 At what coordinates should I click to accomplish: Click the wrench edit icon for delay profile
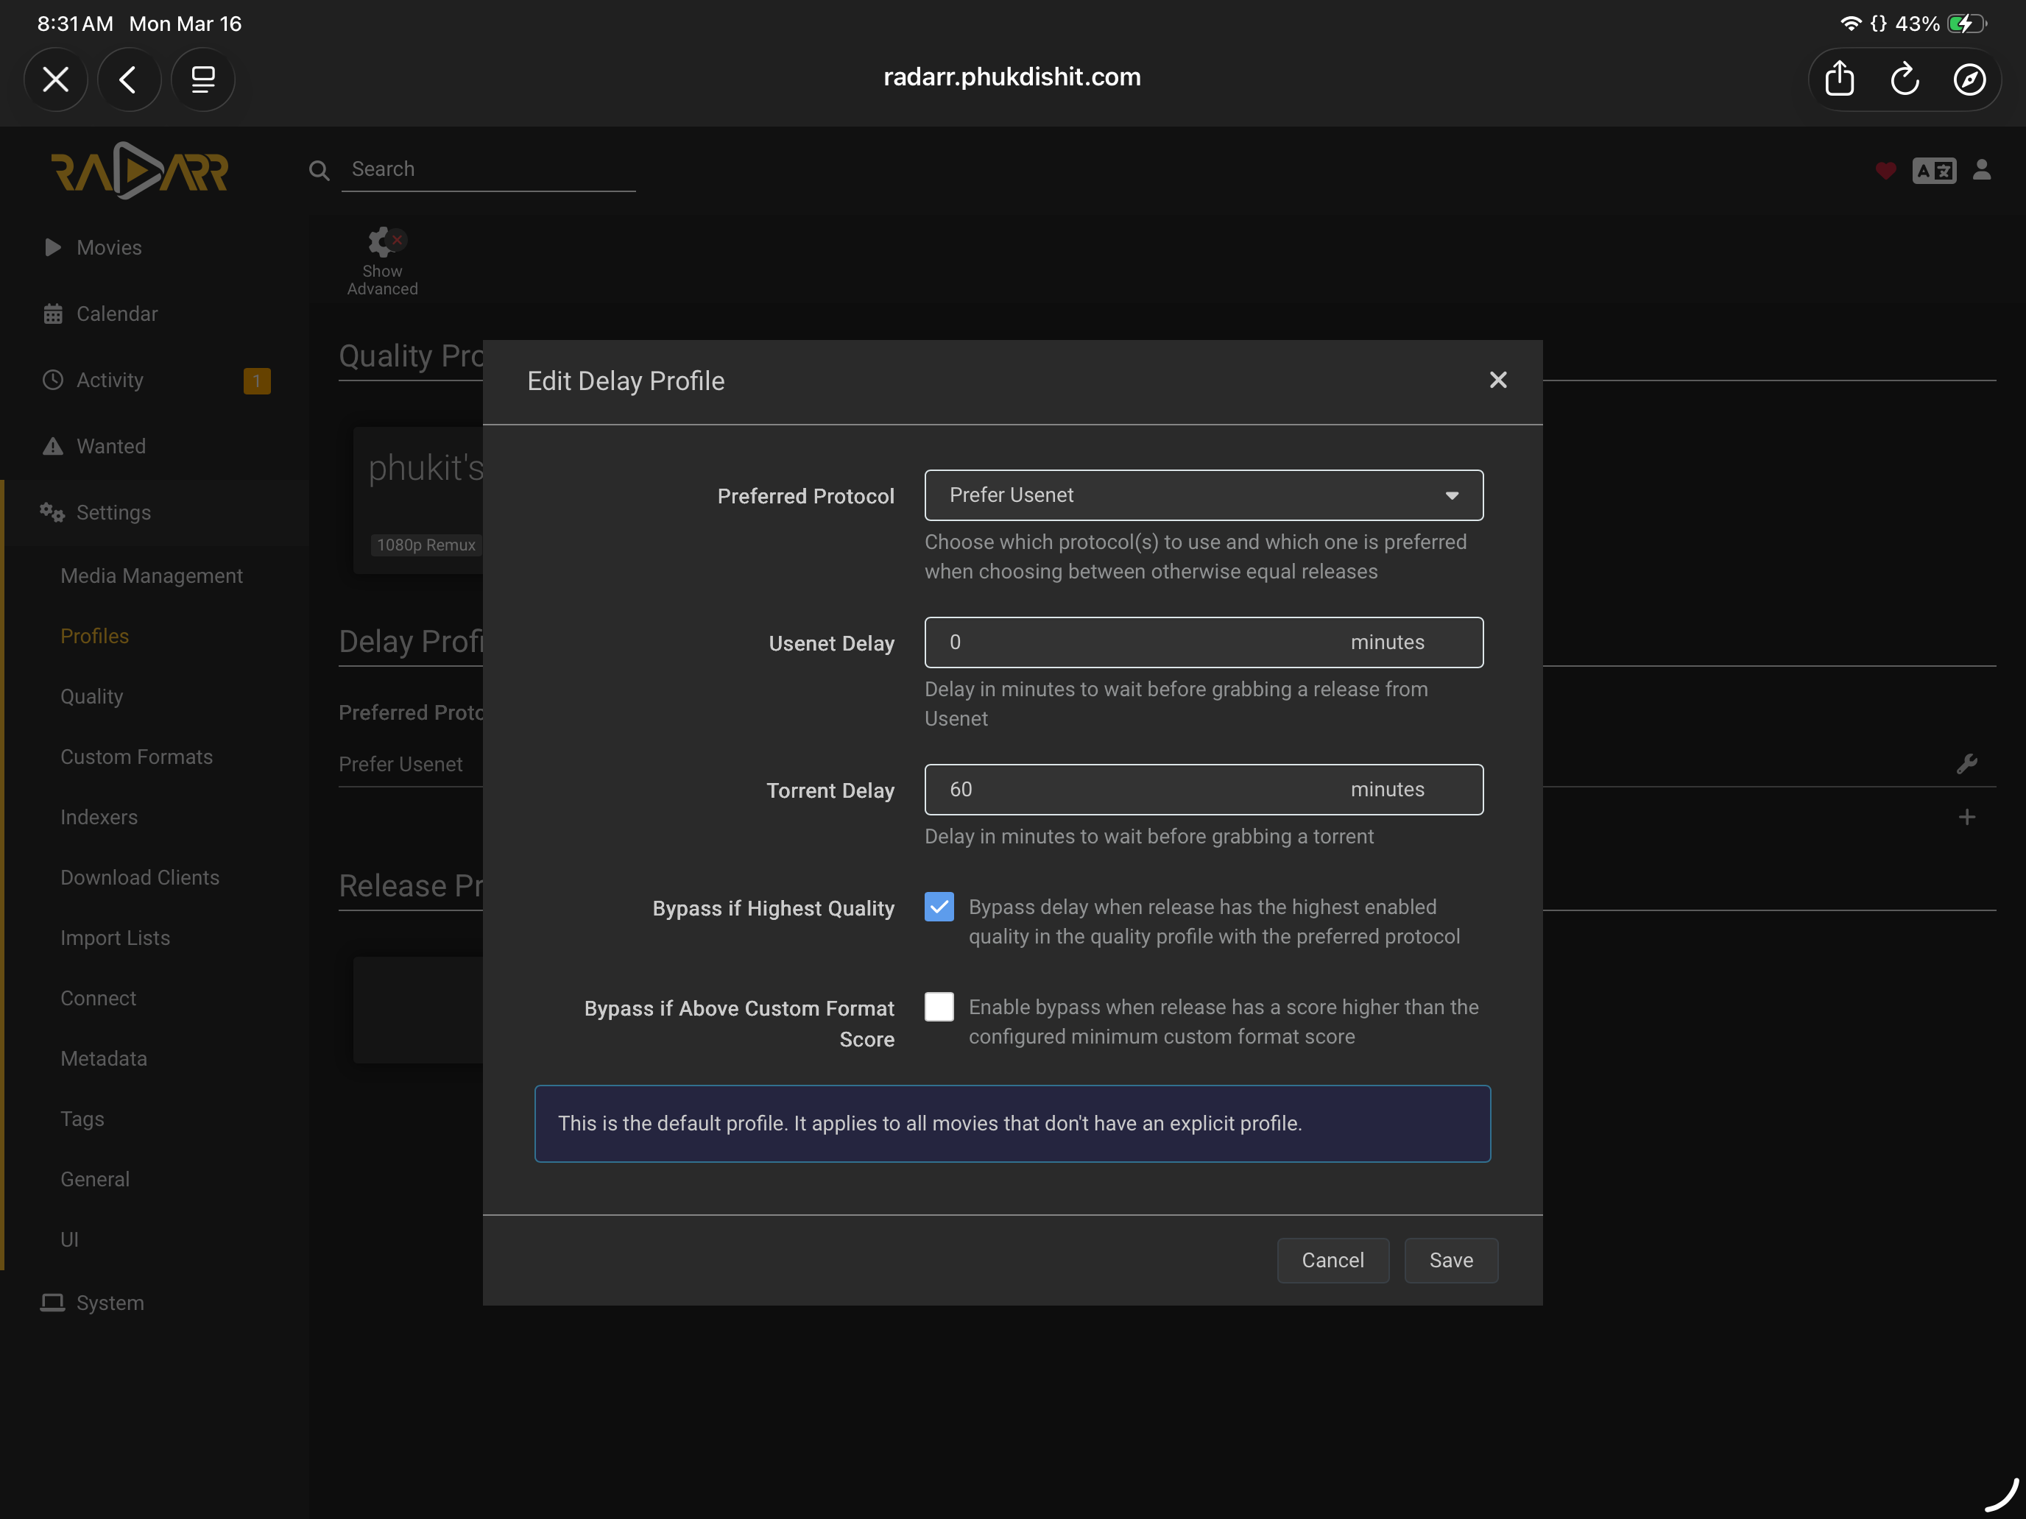1966,764
